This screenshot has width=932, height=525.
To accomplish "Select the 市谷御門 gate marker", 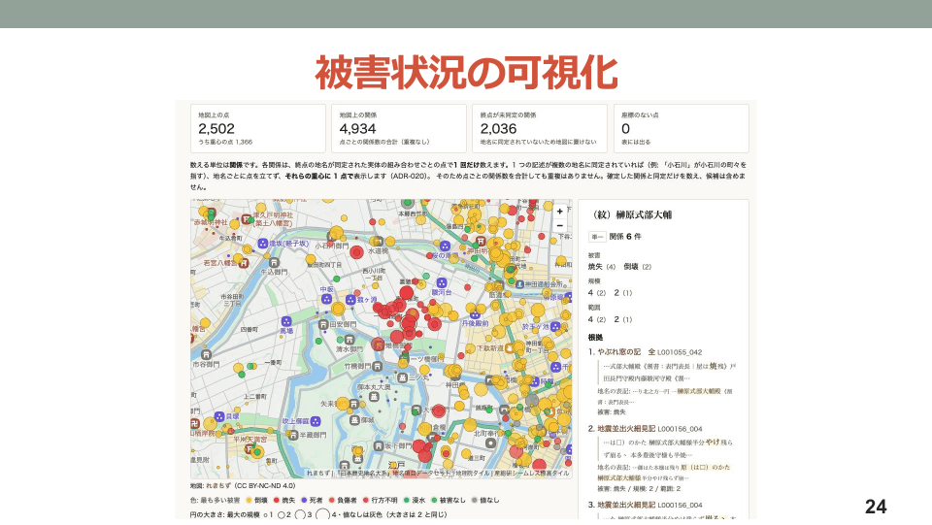I will 206,354.
